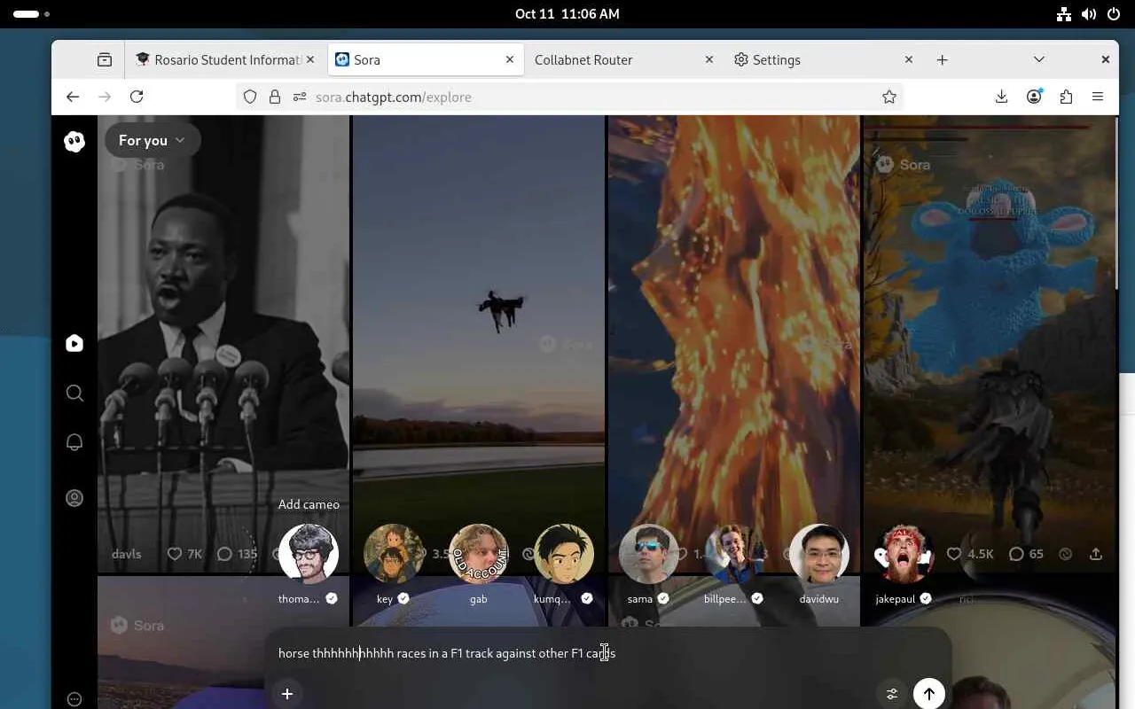
Task: Remix the rightmost video
Action: (x=1066, y=554)
